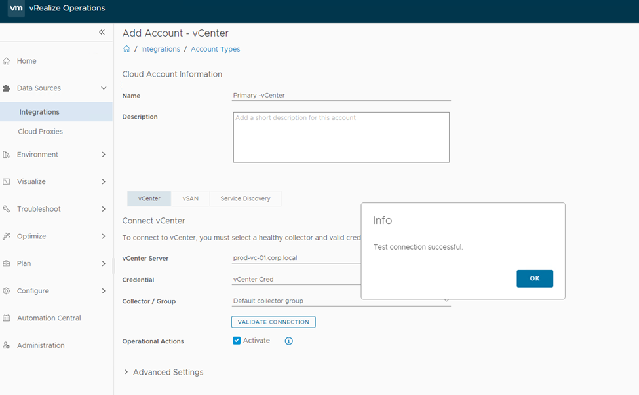Click the 'Test connection successful.' message

tap(418, 247)
